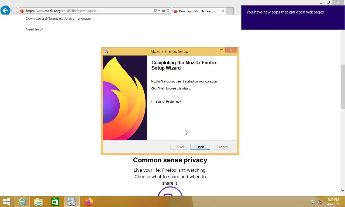345x207 pixels.
Task: Click the network icon in the system tray
Action: click(x=313, y=202)
